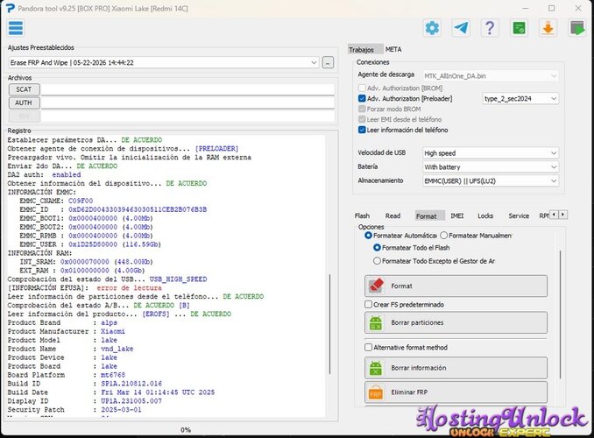Select Formatear Automáticamente radio
The width and height of the screenshot is (594, 438).
pos(368,236)
